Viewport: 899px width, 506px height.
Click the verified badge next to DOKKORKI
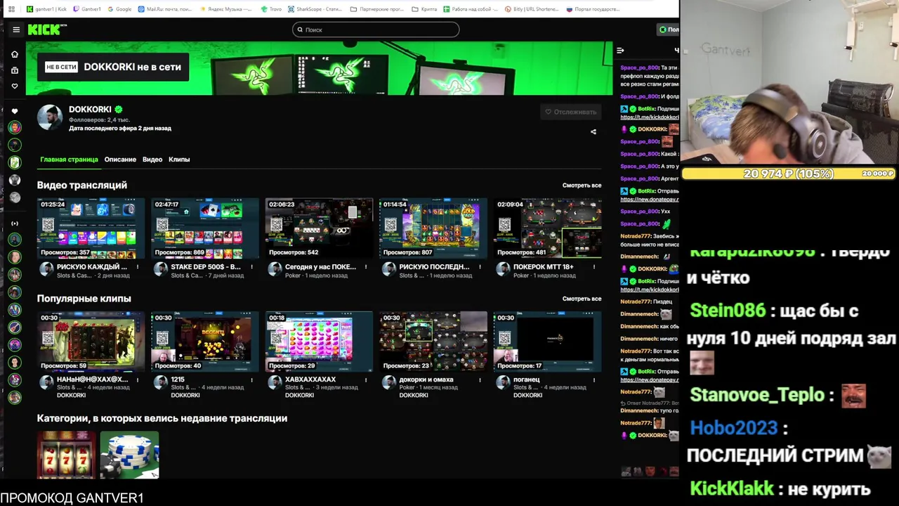[119, 110]
